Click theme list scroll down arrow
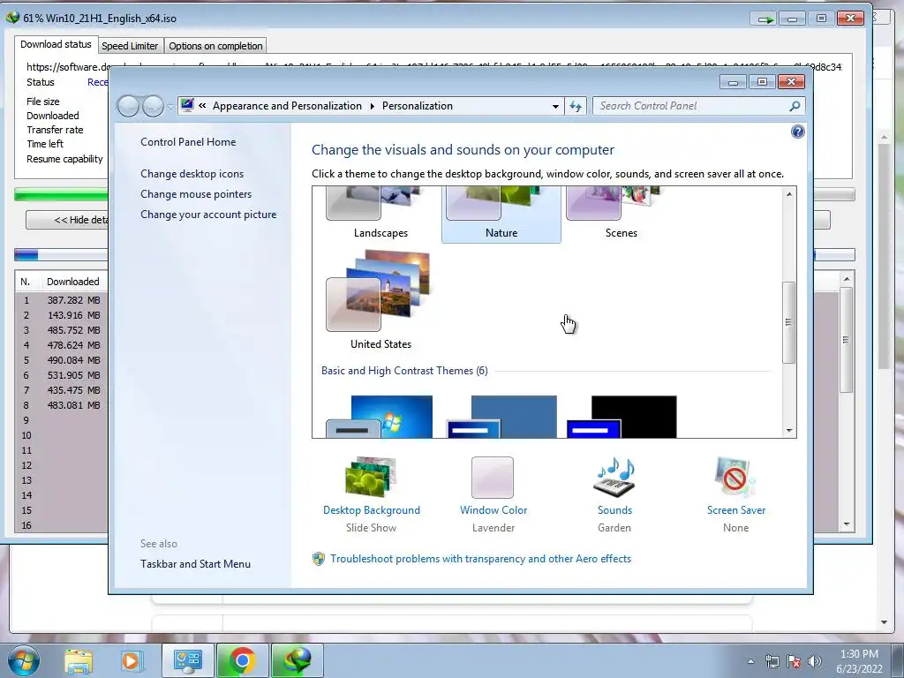The image size is (904, 678). pos(788,431)
